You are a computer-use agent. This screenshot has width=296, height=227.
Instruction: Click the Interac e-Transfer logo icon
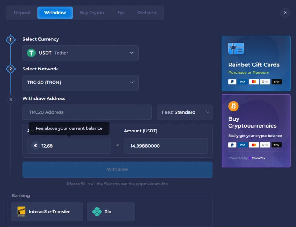21,212
